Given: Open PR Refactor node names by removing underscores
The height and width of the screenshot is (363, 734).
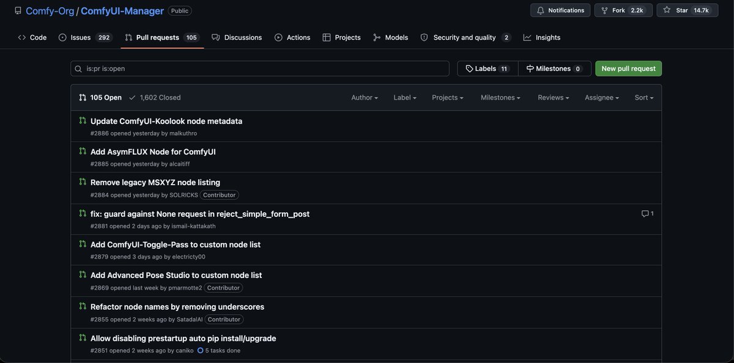Looking at the screenshot, I should tap(177, 307).
